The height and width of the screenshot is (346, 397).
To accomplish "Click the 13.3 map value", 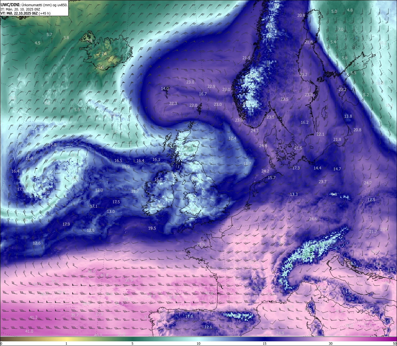I will pos(294,194).
